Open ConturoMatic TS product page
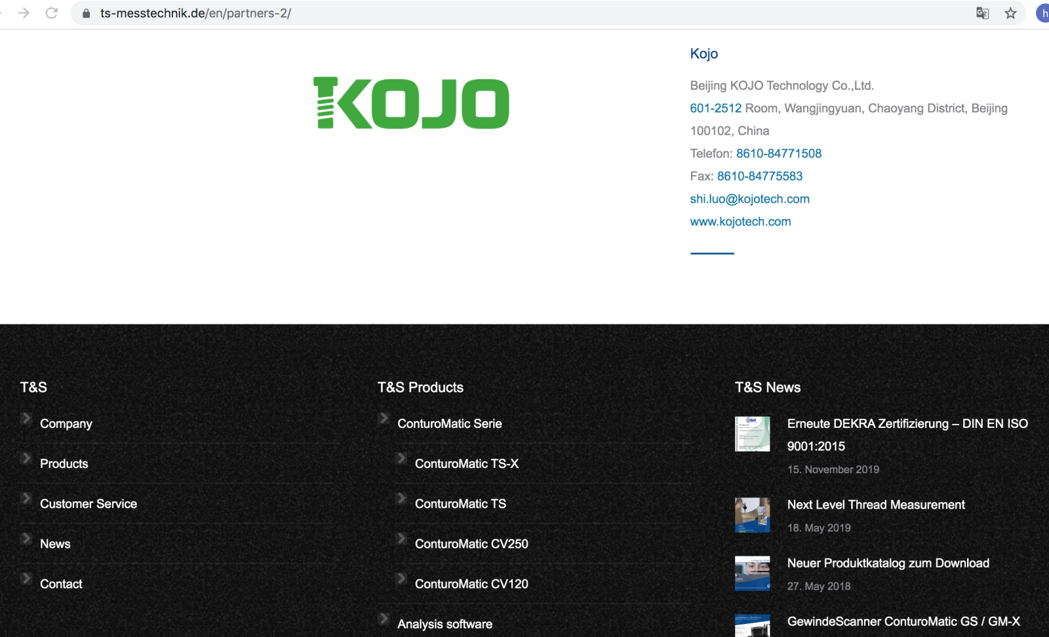Viewport: 1049px width, 637px height. (x=460, y=504)
